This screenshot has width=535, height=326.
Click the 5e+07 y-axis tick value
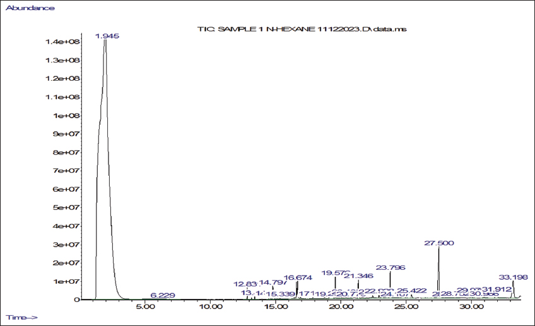coord(62,207)
